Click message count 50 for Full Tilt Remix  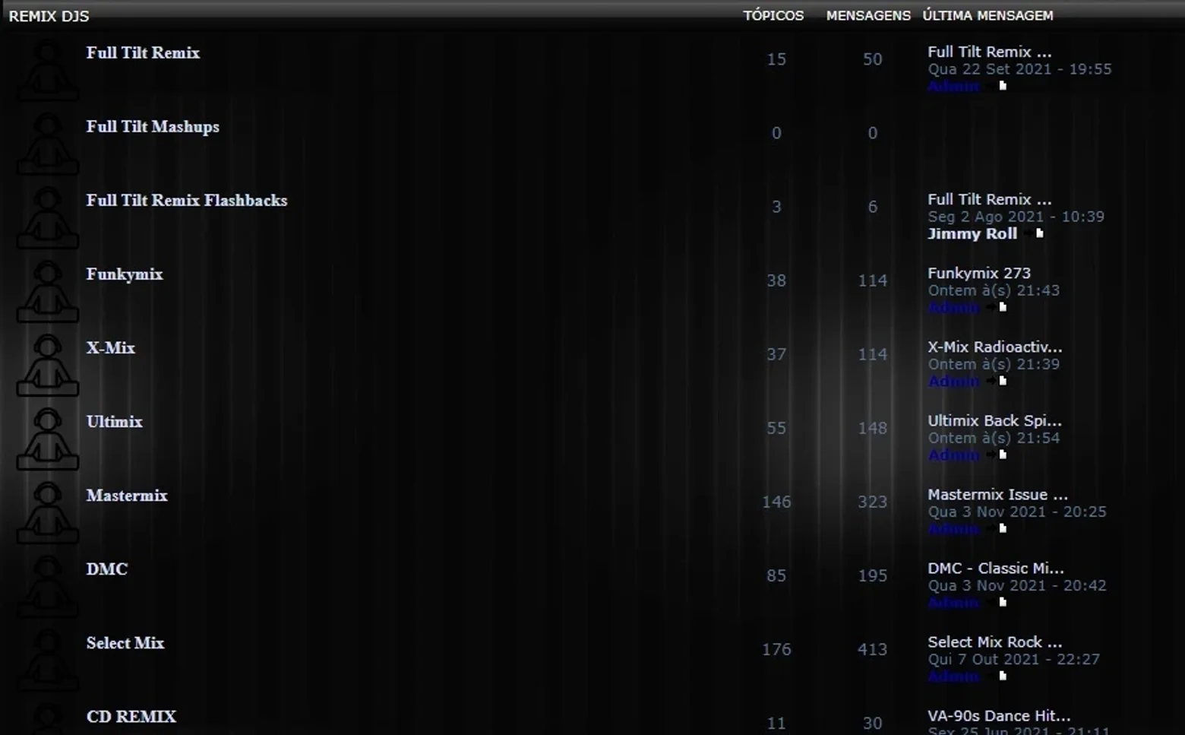click(x=872, y=59)
